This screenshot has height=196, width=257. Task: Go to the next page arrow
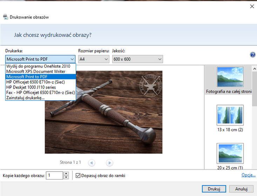point(109,163)
